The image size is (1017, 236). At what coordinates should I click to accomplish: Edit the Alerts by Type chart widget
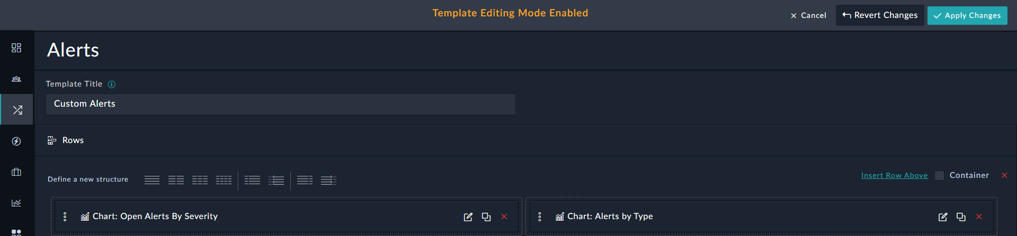pos(943,217)
